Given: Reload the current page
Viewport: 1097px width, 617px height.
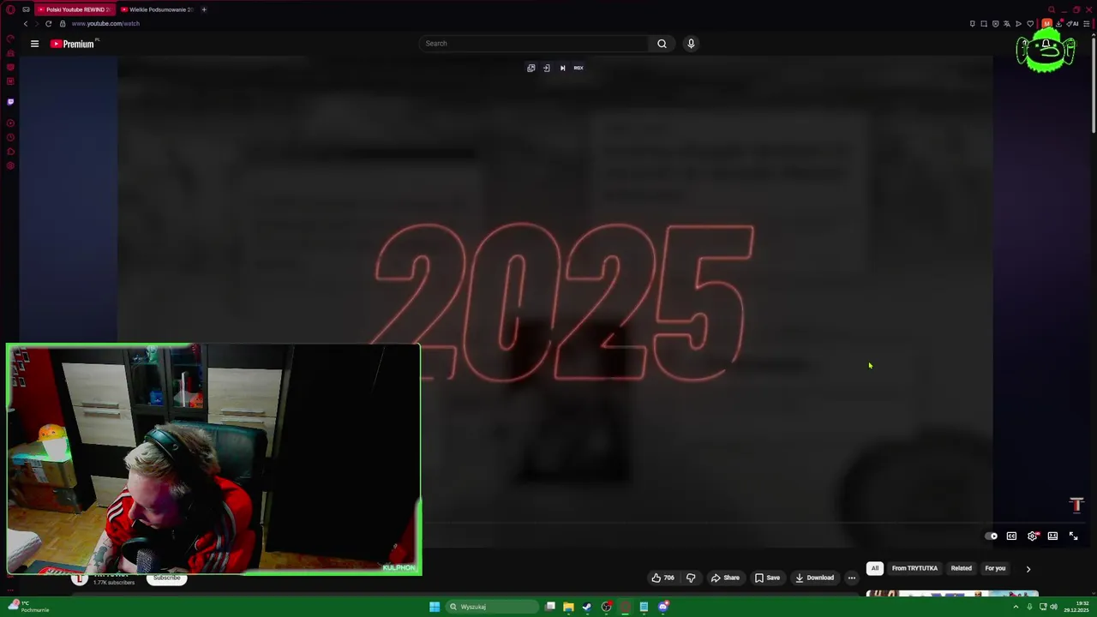Looking at the screenshot, I should click(x=48, y=23).
